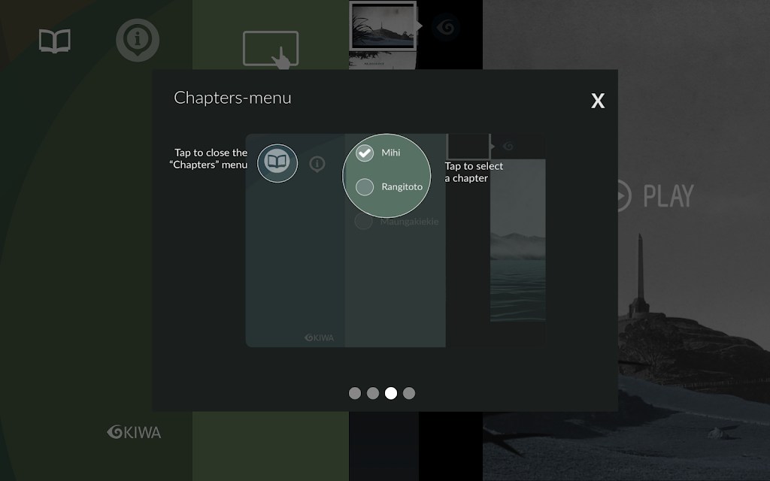Click the Mihi chapter label

click(391, 153)
